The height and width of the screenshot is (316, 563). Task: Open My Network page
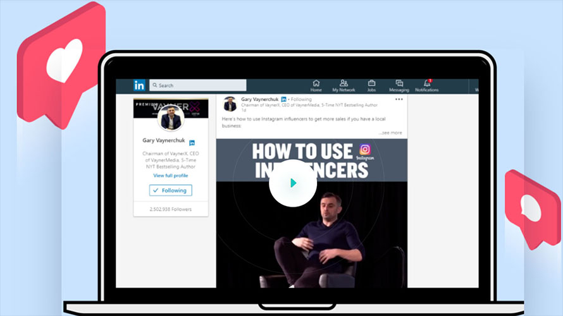pos(343,86)
